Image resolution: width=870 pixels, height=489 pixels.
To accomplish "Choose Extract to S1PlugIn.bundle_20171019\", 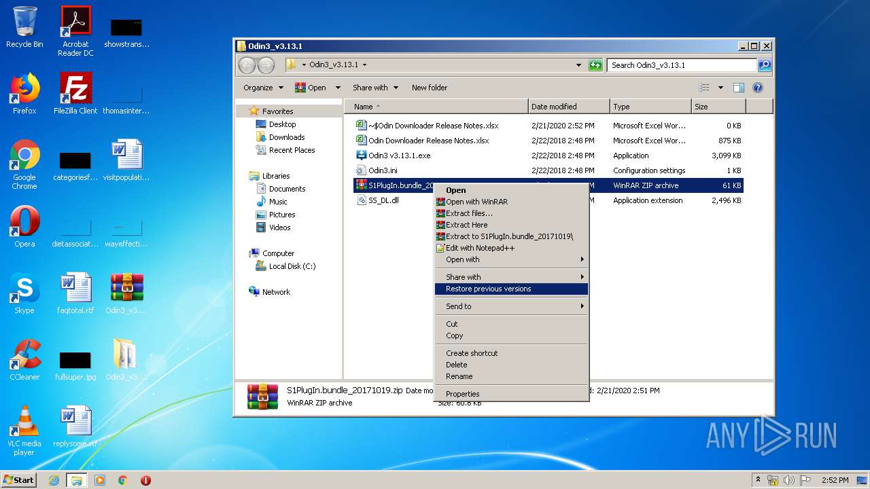I will [511, 236].
